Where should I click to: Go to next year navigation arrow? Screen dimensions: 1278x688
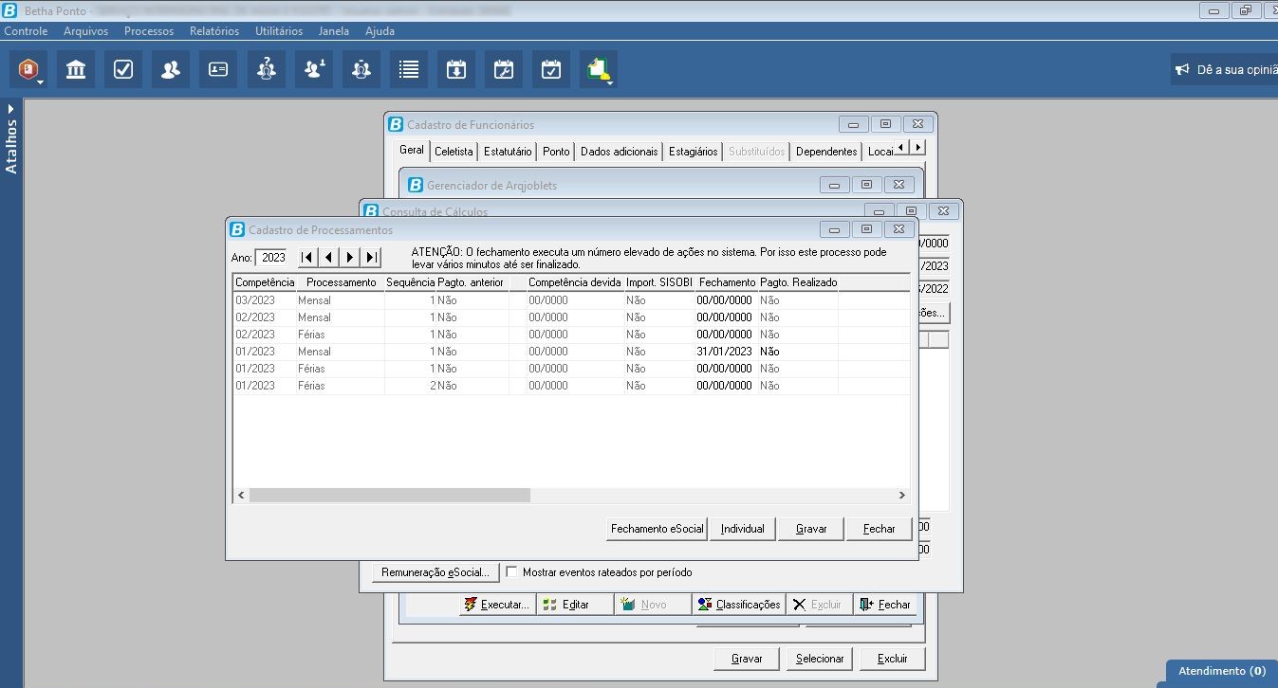coord(350,258)
